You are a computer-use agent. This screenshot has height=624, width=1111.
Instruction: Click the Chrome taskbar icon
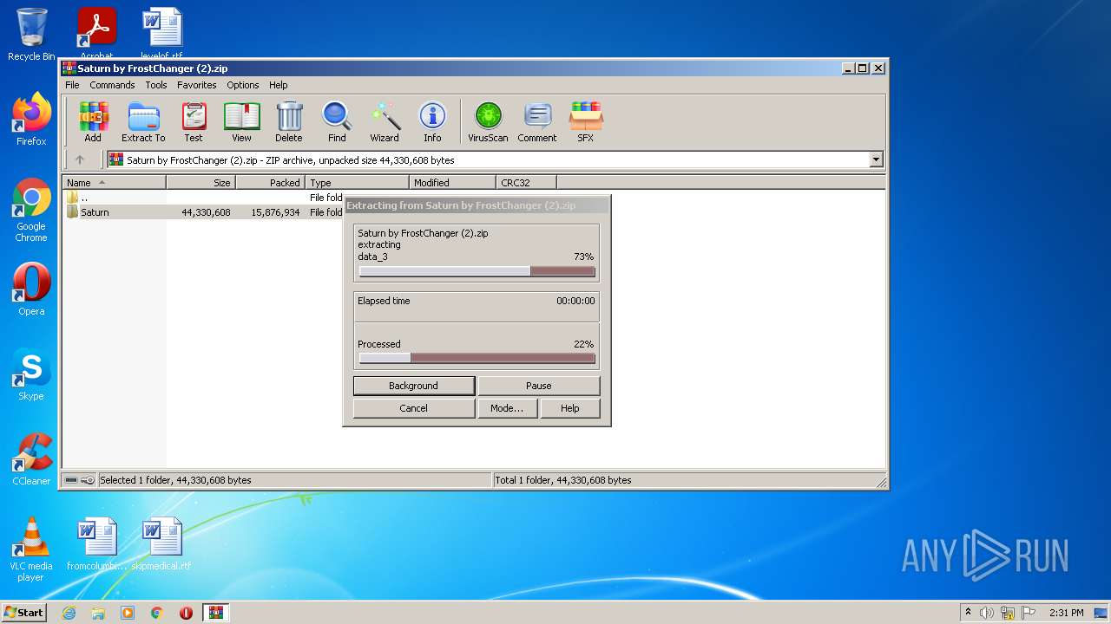click(157, 613)
